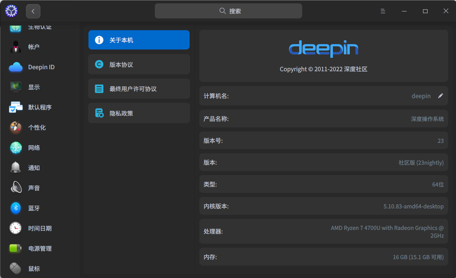Screen dimensions: 456x278
Task: Click the 内核版本 label
Action: pyautogui.click(x=216, y=206)
